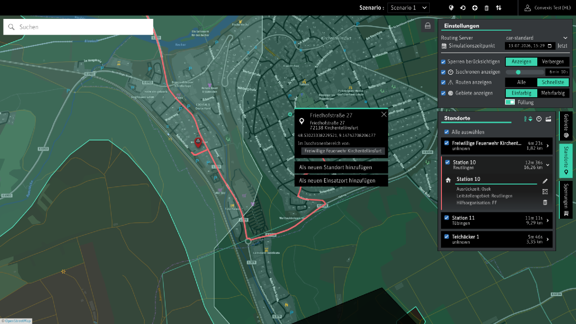Delete Station 10 using trash icon
The height and width of the screenshot is (324, 576).
pos(545,202)
